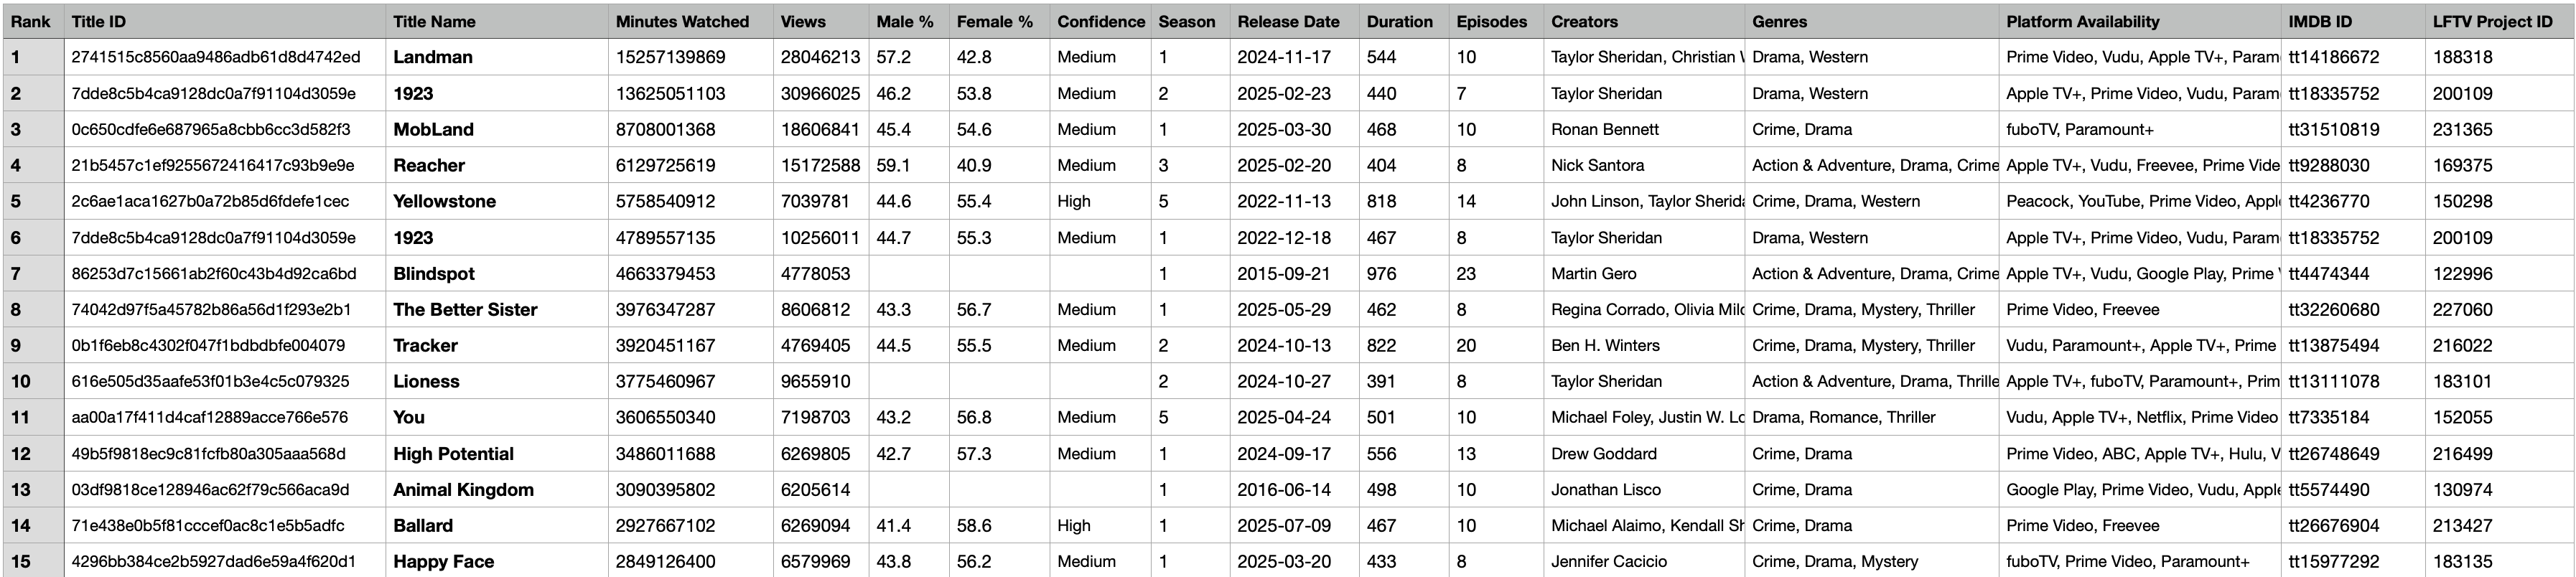Select Happy Face release date 2025-03-20
The image size is (2576, 577).
(x=1284, y=561)
